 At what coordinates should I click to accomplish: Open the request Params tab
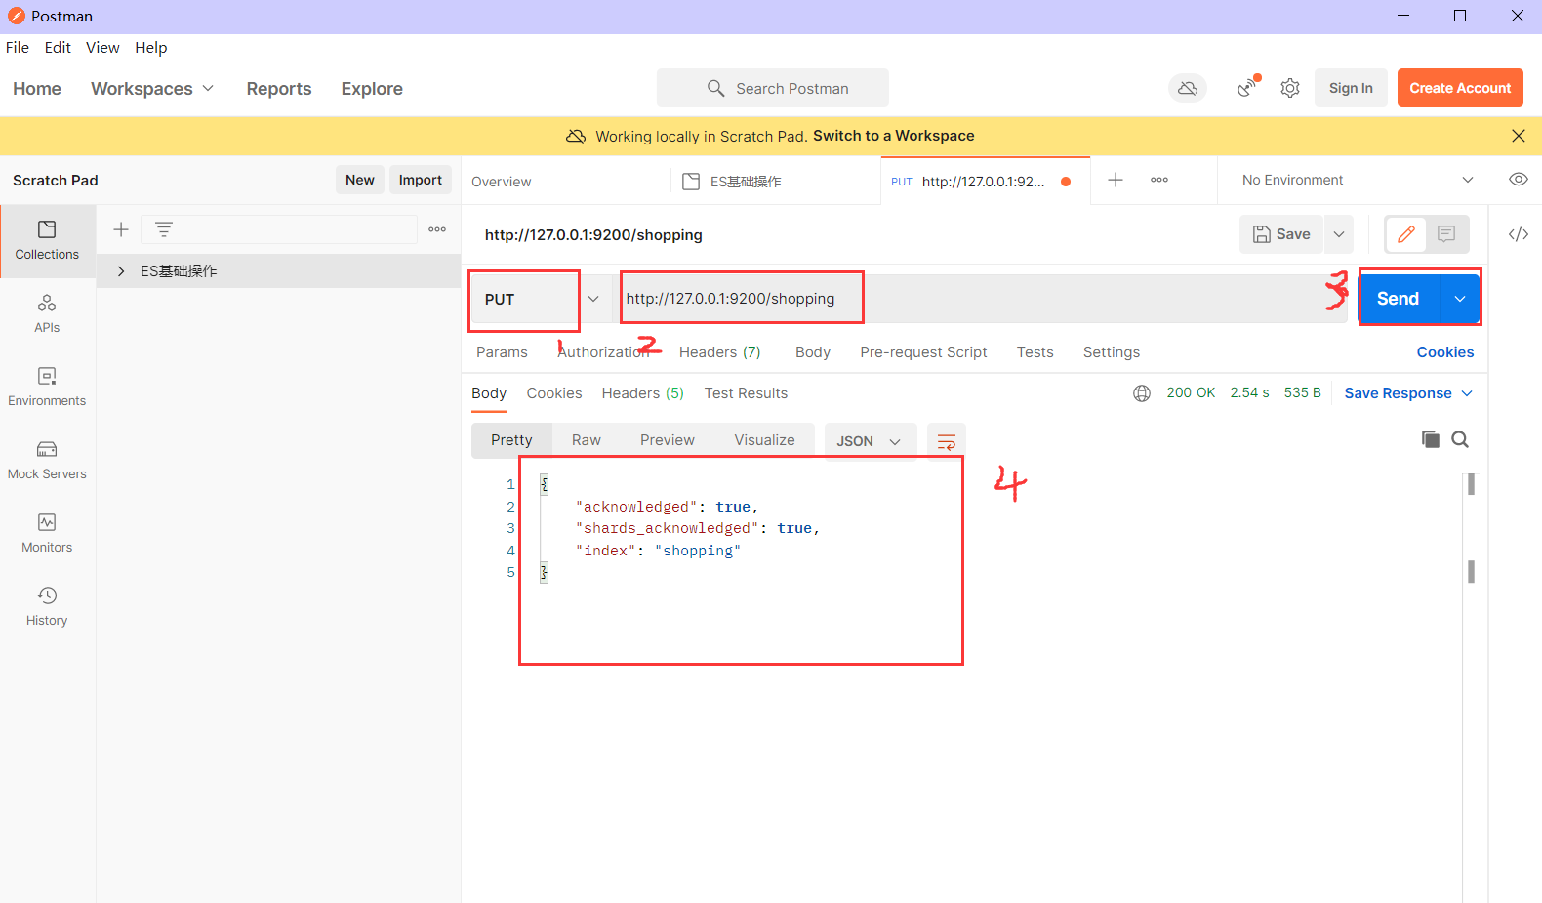click(502, 352)
